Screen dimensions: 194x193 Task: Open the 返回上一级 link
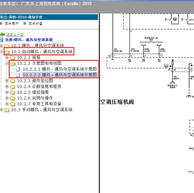pos(15,35)
